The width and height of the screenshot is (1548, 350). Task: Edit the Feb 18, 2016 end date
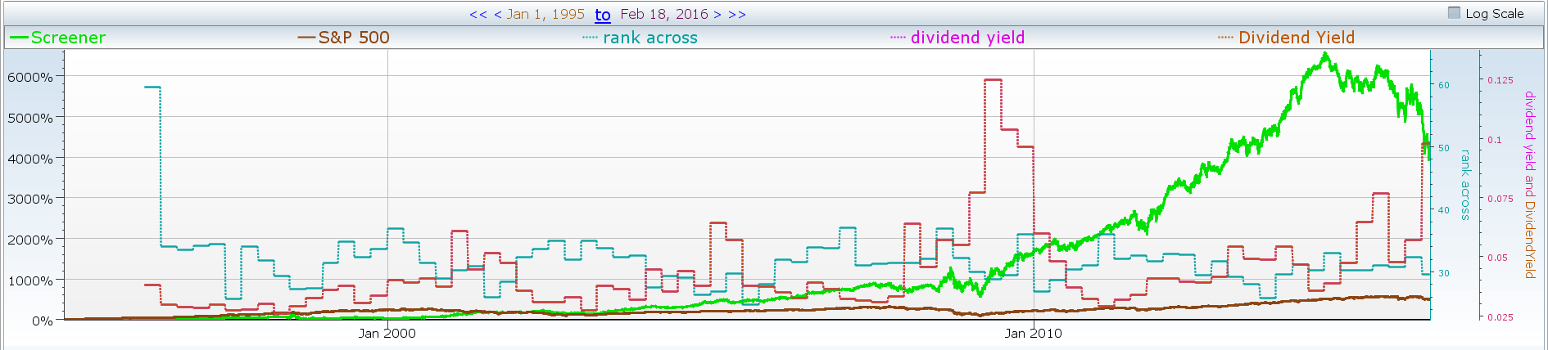click(664, 15)
